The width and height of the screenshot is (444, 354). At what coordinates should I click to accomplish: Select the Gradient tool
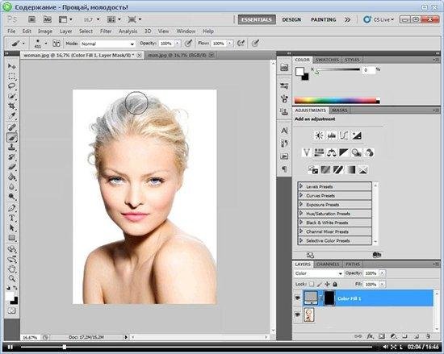11,177
